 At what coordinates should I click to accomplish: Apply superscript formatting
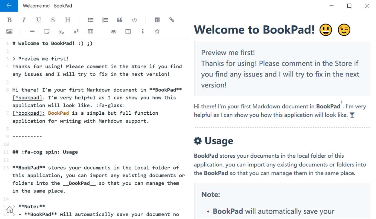(76, 31)
